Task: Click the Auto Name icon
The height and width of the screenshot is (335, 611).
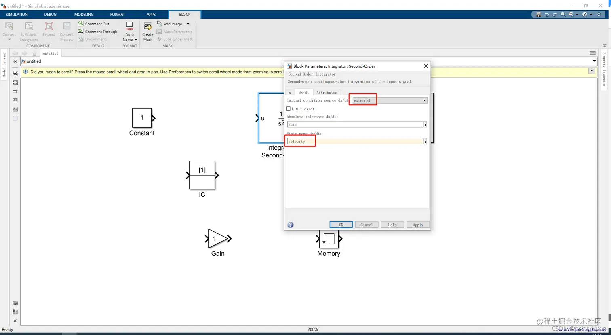Action: point(130,26)
